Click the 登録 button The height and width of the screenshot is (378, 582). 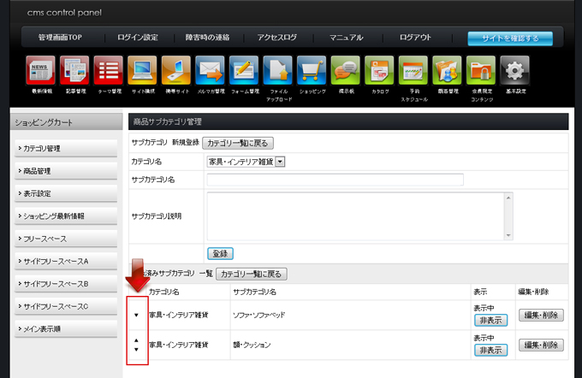pos(220,254)
